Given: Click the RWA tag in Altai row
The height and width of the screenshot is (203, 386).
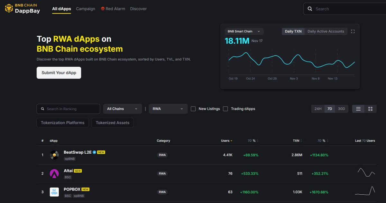Looking at the screenshot, I should point(162,173).
